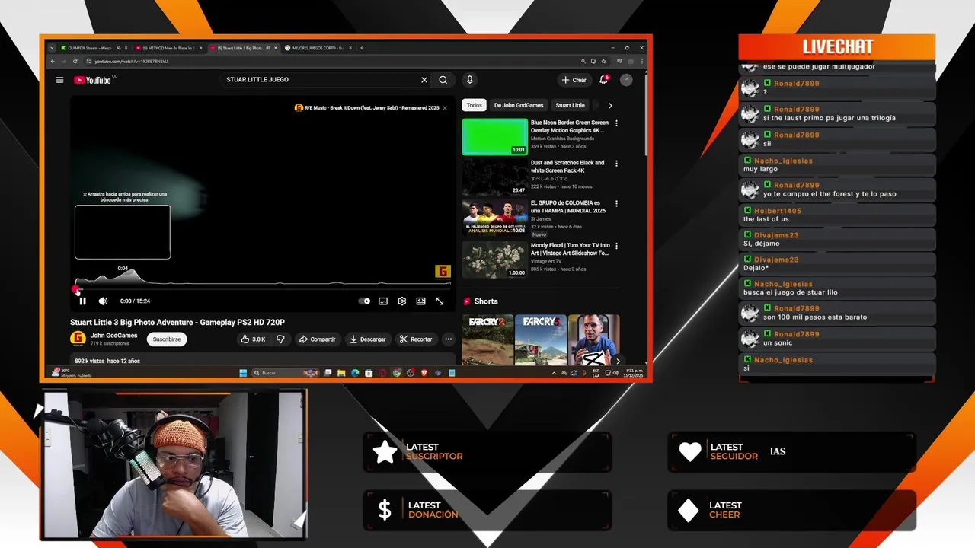Screen dimensions: 975x548
Task: Click the Suscribirse button
Action: pyautogui.click(x=167, y=339)
